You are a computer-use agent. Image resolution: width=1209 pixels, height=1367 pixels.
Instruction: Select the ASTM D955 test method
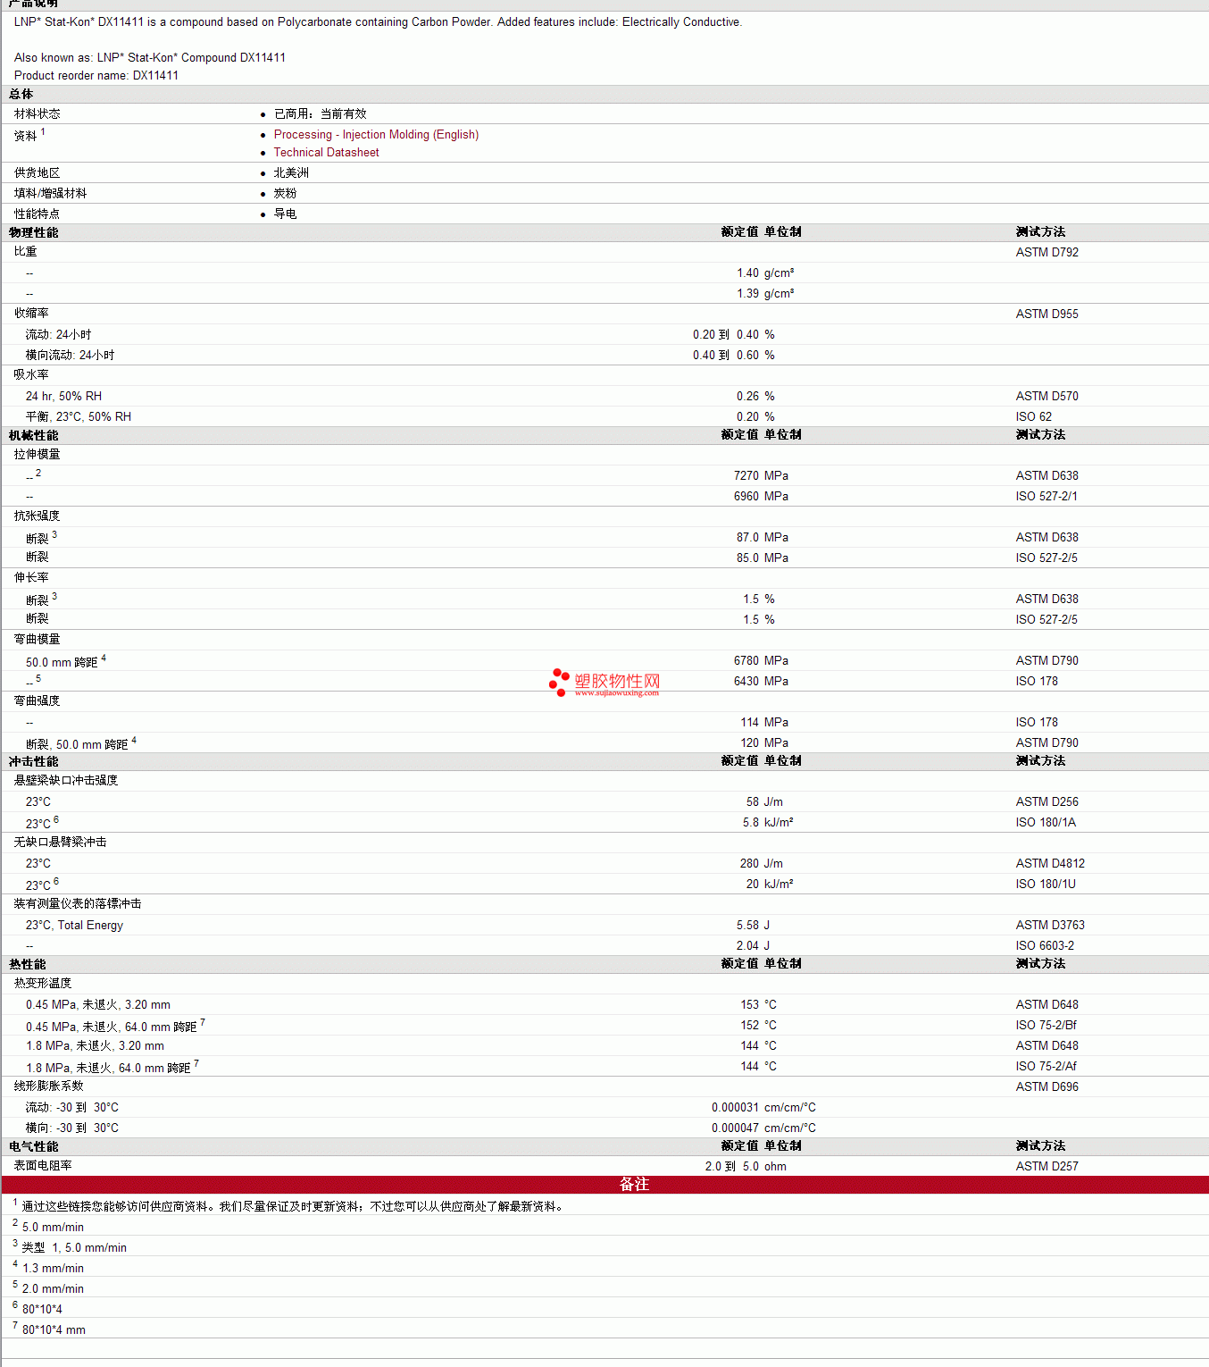pyautogui.click(x=1047, y=314)
